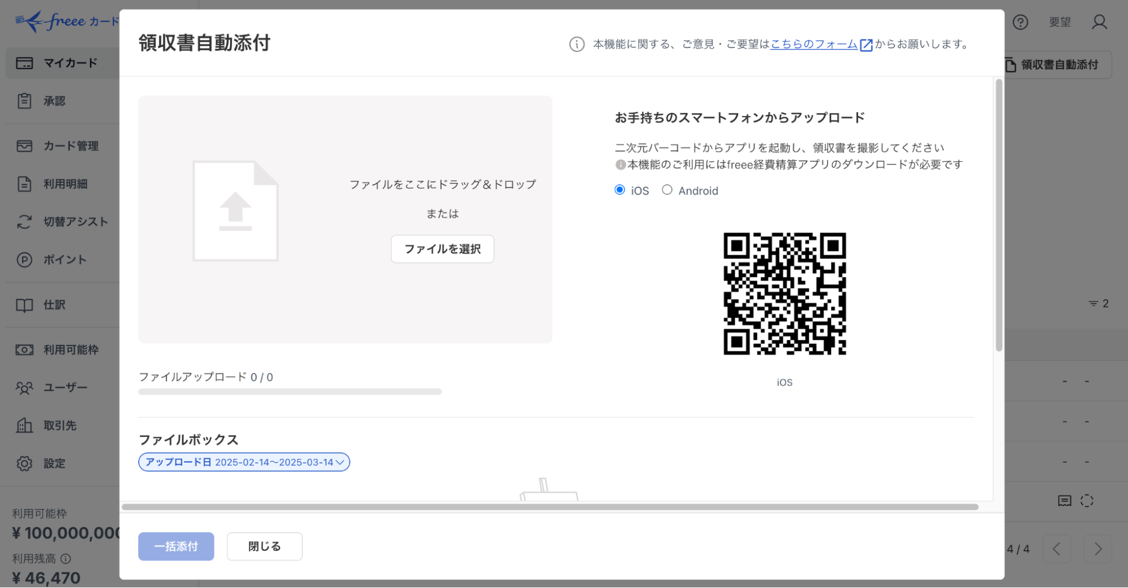
Task: Click the 利用残高 info icon
Action: coord(65,559)
